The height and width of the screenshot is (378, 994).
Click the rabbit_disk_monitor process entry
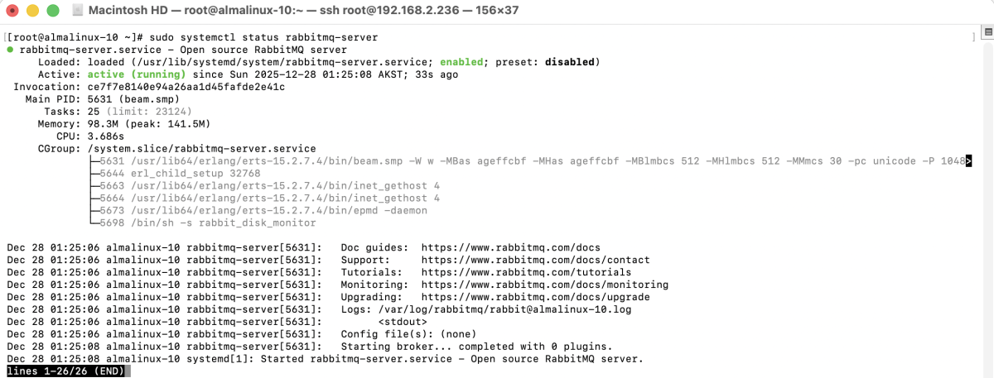[x=209, y=223]
